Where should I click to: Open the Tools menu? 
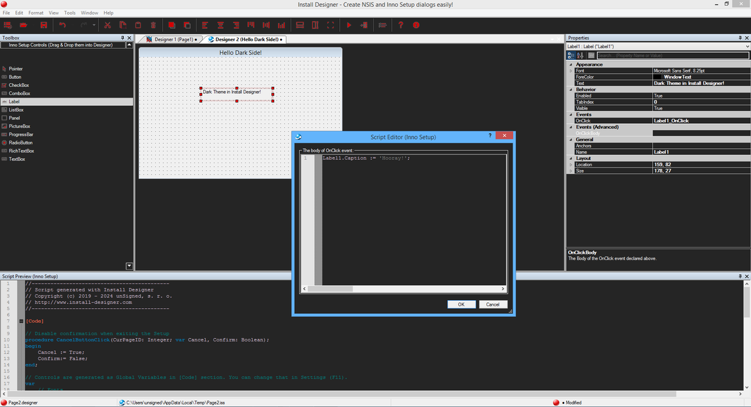pyautogui.click(x=69, y=13)
